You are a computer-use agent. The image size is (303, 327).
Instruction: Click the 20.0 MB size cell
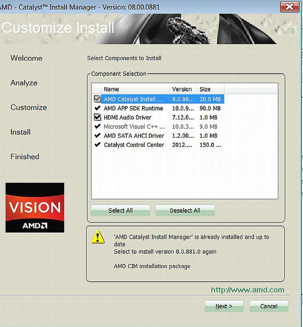coord(210,99)
